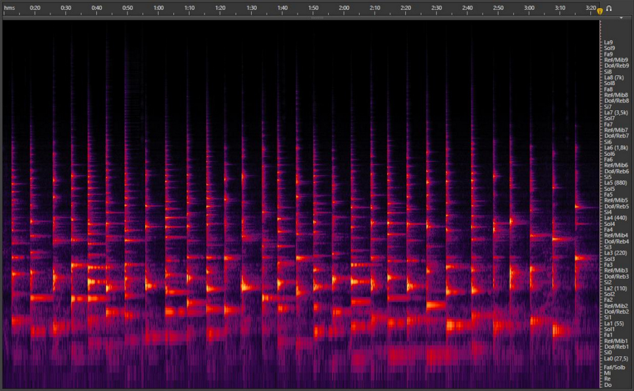The width and height of the screenshot is (634, 391).
Task: Click the Do label at scale bottom
Action: pos(608,385)
